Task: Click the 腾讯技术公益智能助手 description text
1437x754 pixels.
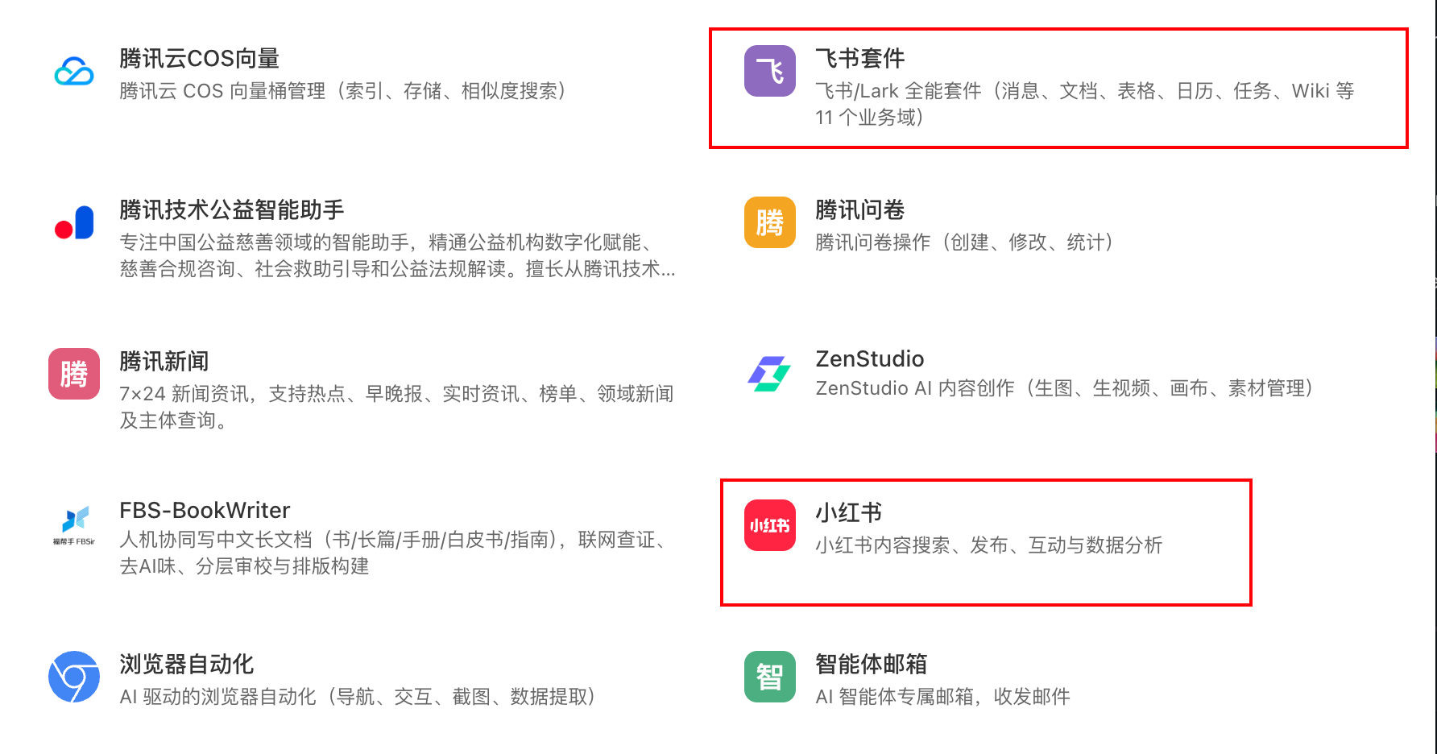Action: 397,255
